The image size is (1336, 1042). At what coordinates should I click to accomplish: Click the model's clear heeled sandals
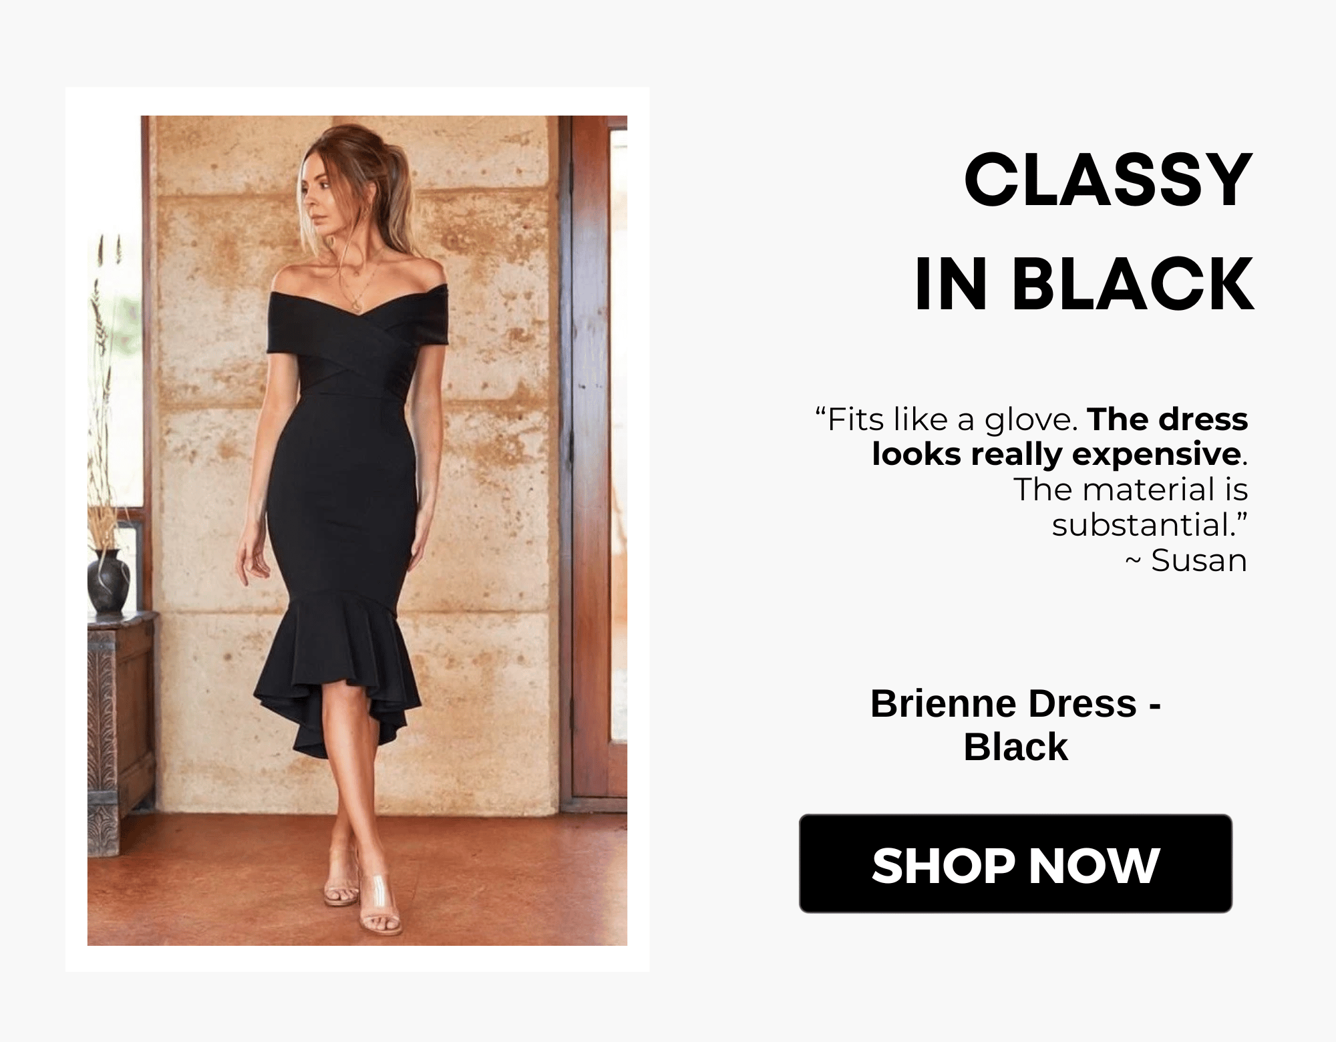[x=364, y=892]
